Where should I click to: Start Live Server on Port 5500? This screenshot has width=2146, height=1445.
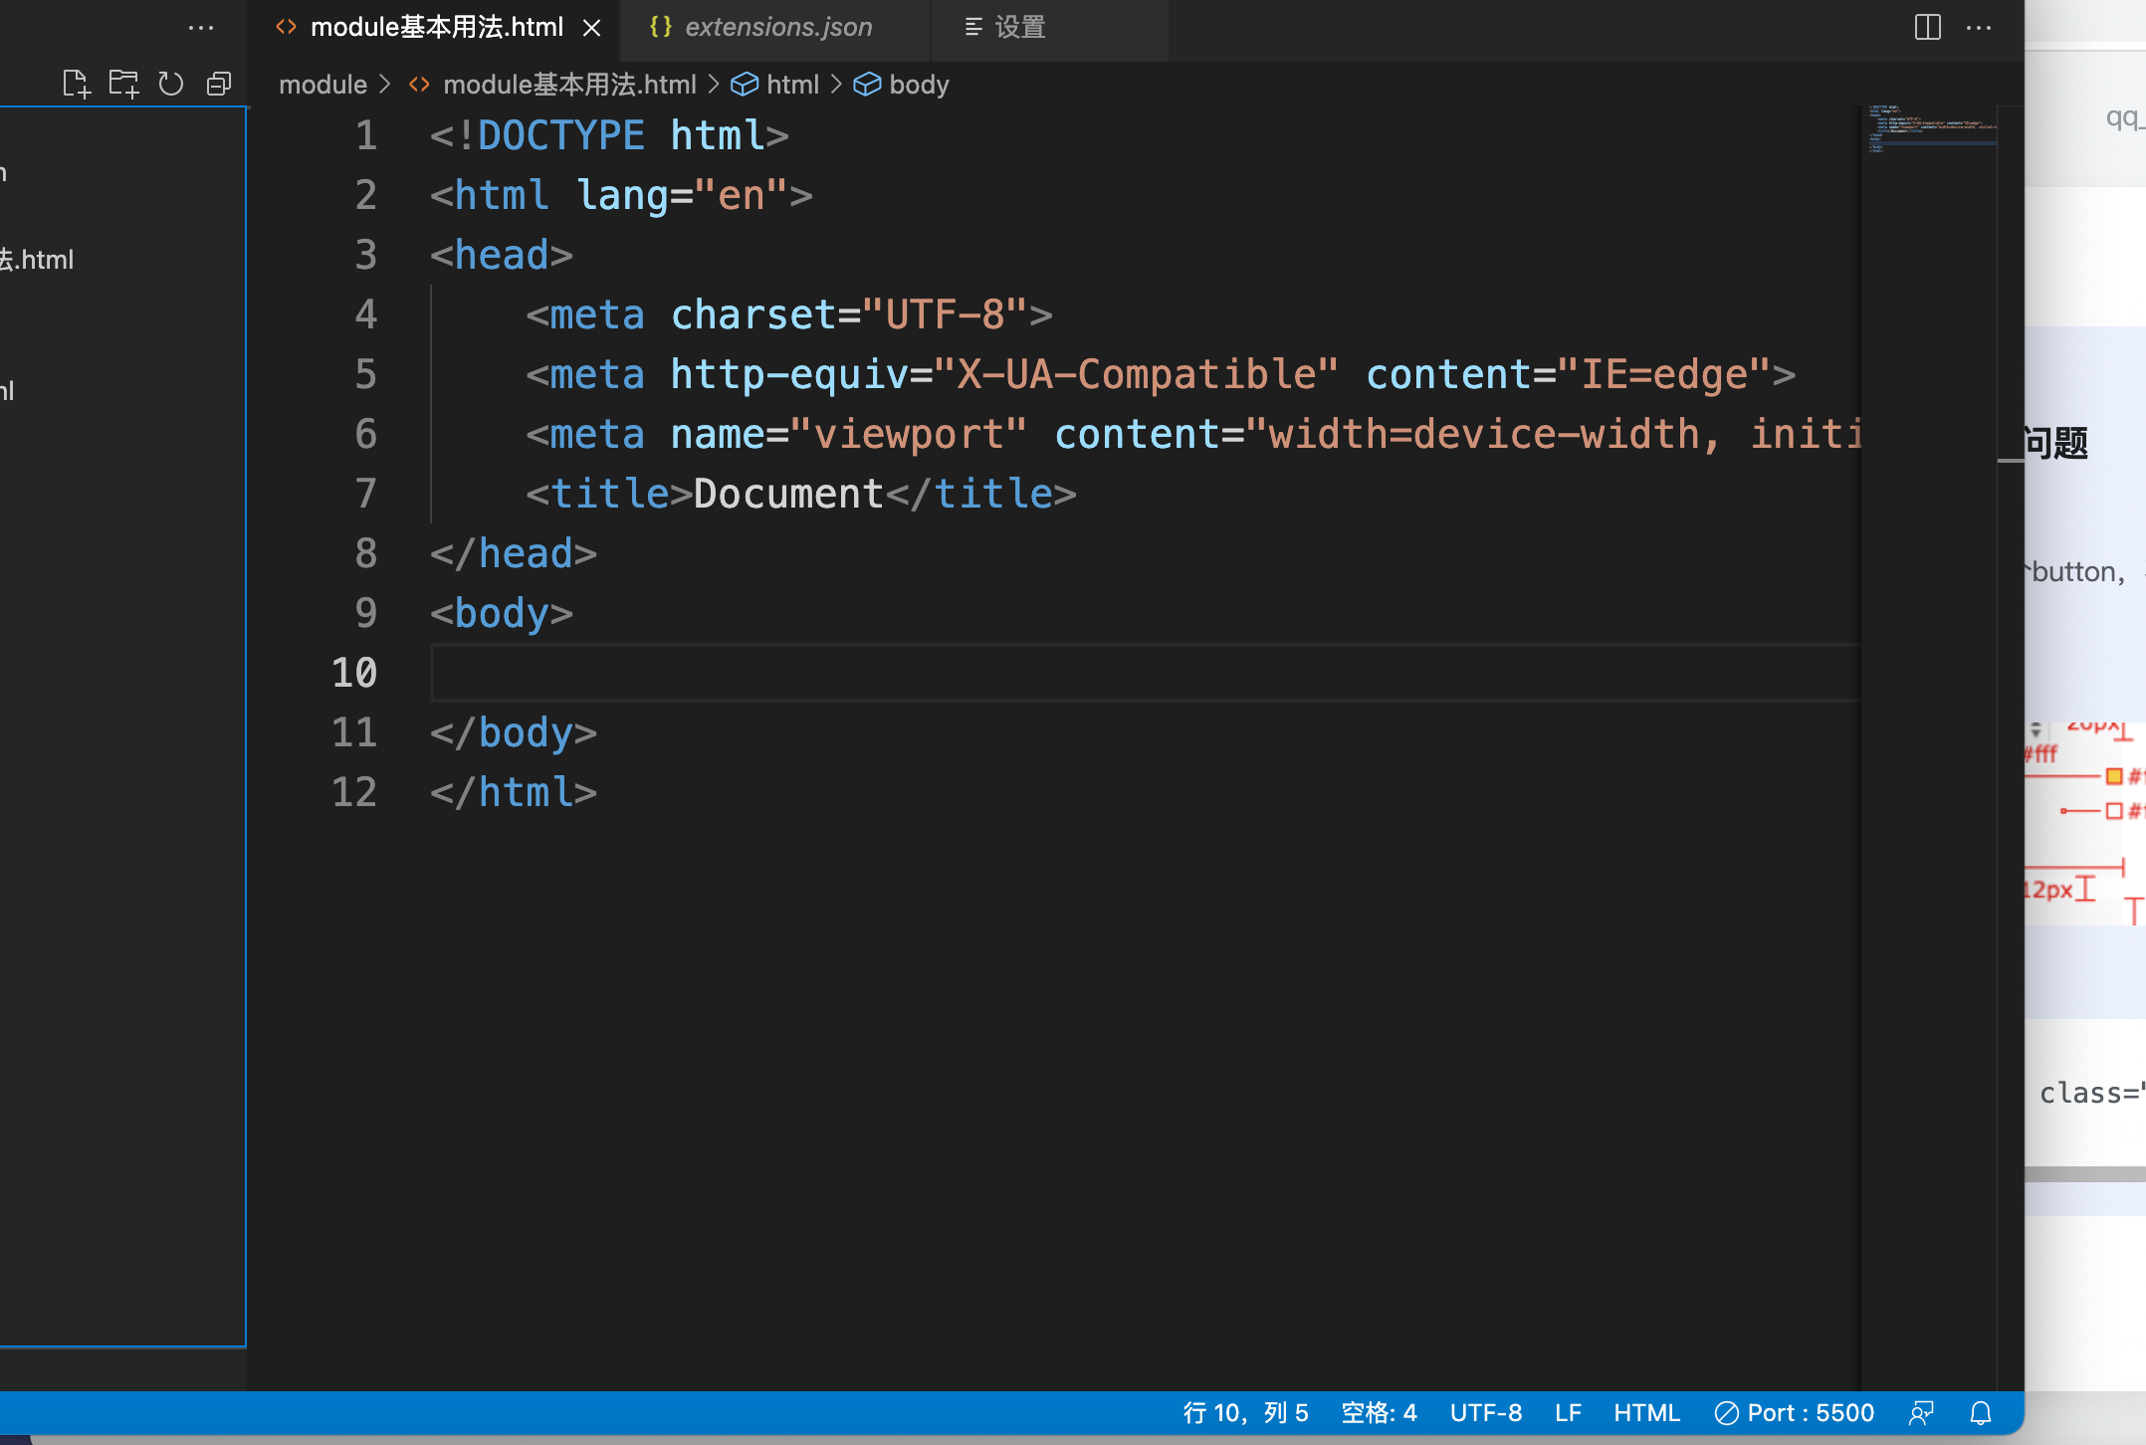coord(1794,1413)
